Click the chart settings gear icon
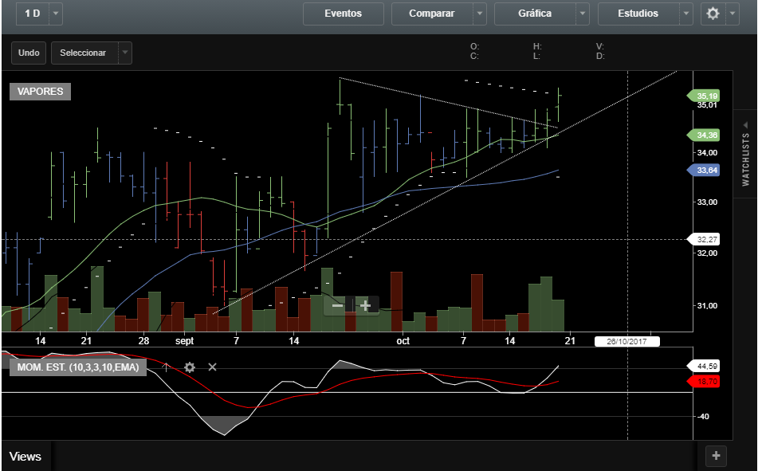 pos(713,14)
